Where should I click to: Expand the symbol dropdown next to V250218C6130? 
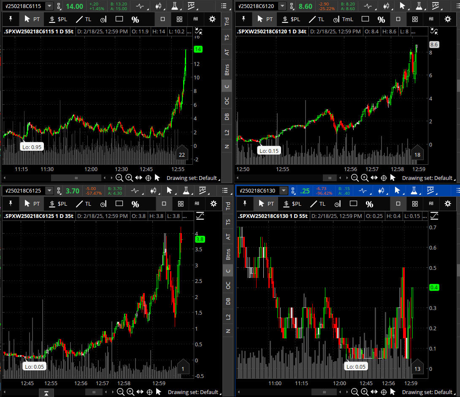tap(284, 190)
